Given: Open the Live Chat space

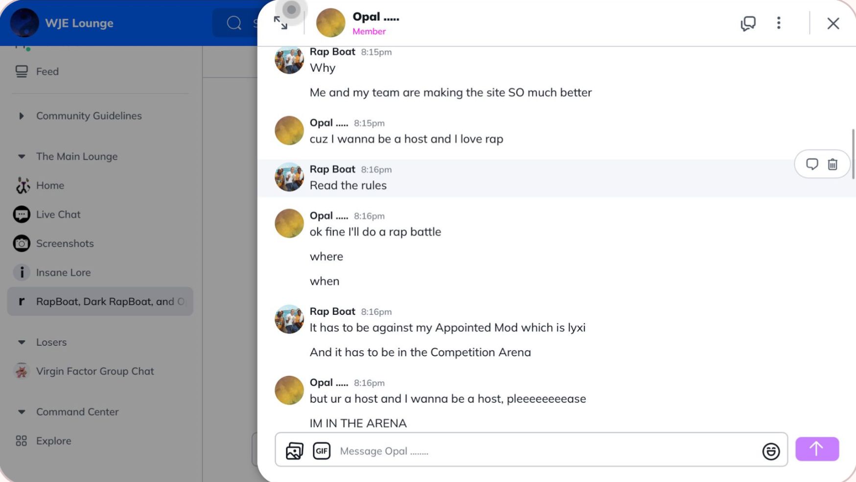Looking at the screenshot, I should pos(58,215).
